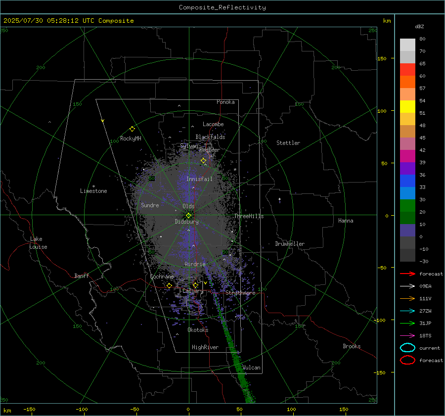
Task: Click the '18TS' legend label
Action: pos(425,336)
